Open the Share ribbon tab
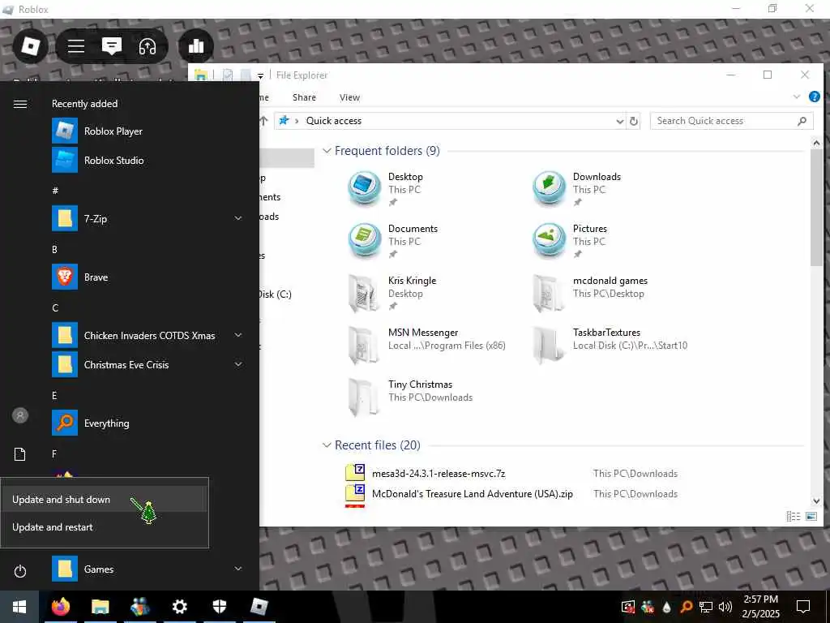Image resolution: width=830 pixels, height=623 pixels. pos(305,97)
